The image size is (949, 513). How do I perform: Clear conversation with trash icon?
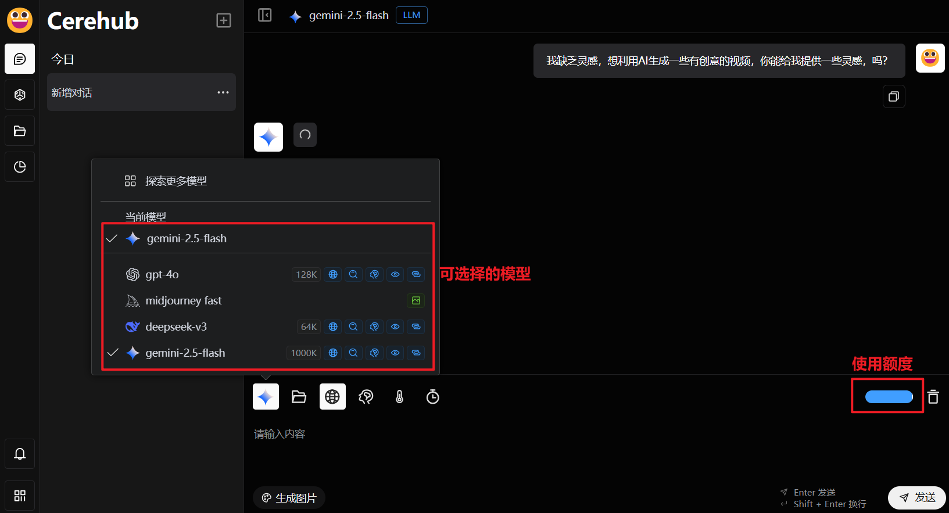click(933, 397)
